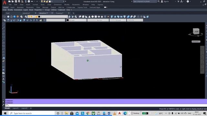Click the Open file icon

pyautogui.click(x=13, y=1)
